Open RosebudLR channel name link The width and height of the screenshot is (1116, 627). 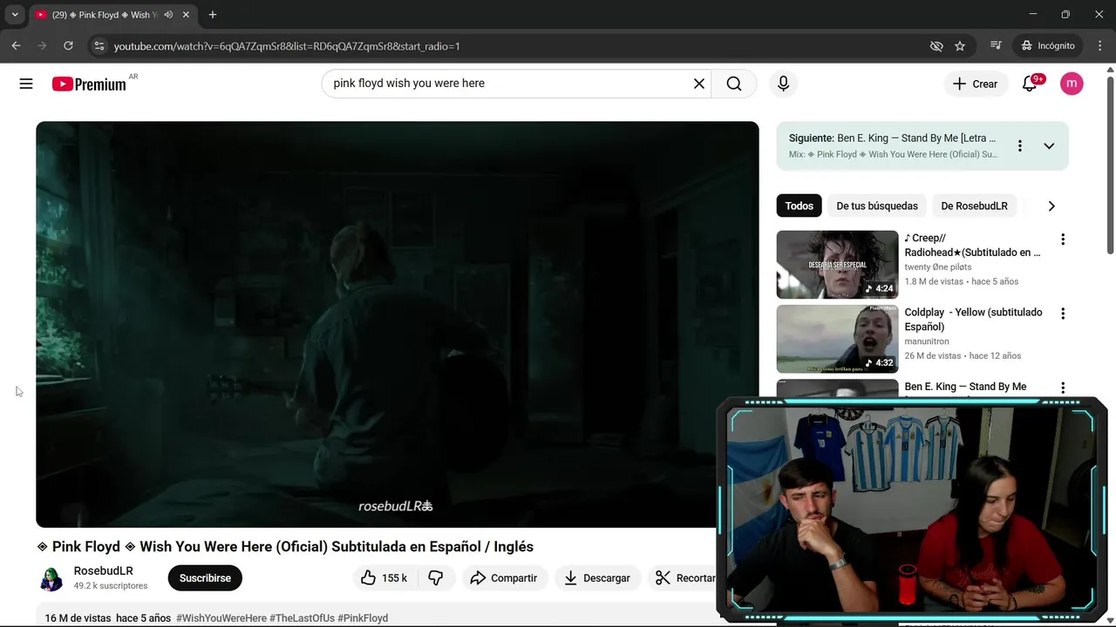pos(103,571)
